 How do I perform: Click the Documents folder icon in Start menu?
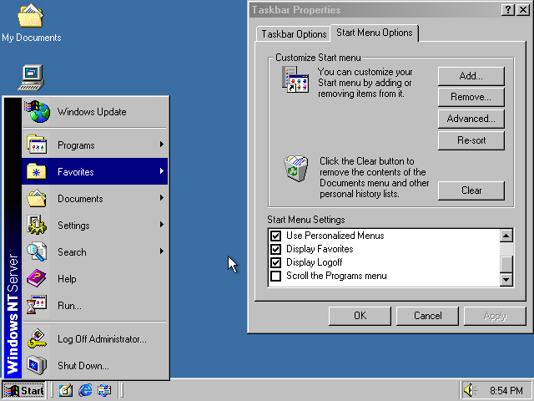pyautogui.click(x=37, y=199)
